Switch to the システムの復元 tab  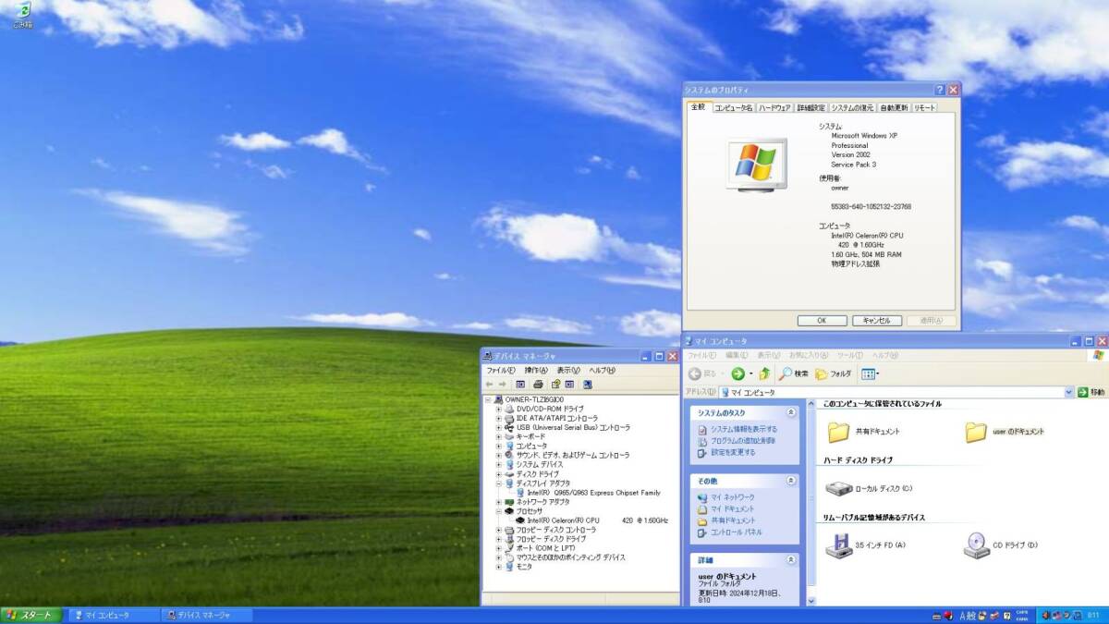852,108
